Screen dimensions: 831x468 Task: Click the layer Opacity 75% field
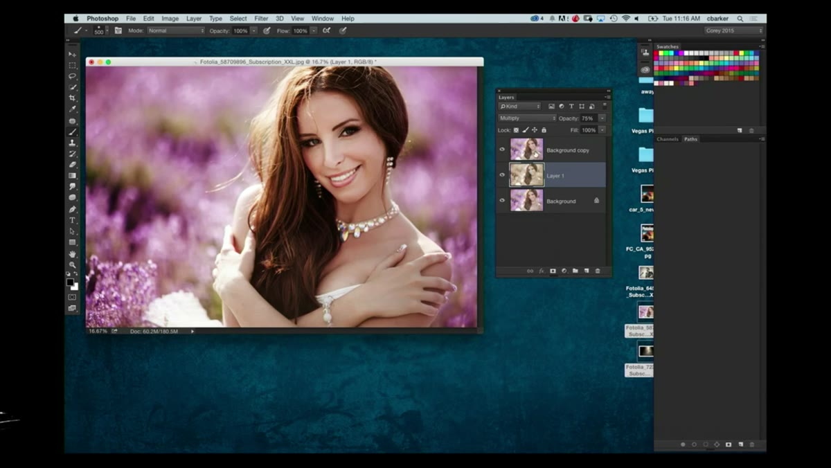[x=589, y=118]
